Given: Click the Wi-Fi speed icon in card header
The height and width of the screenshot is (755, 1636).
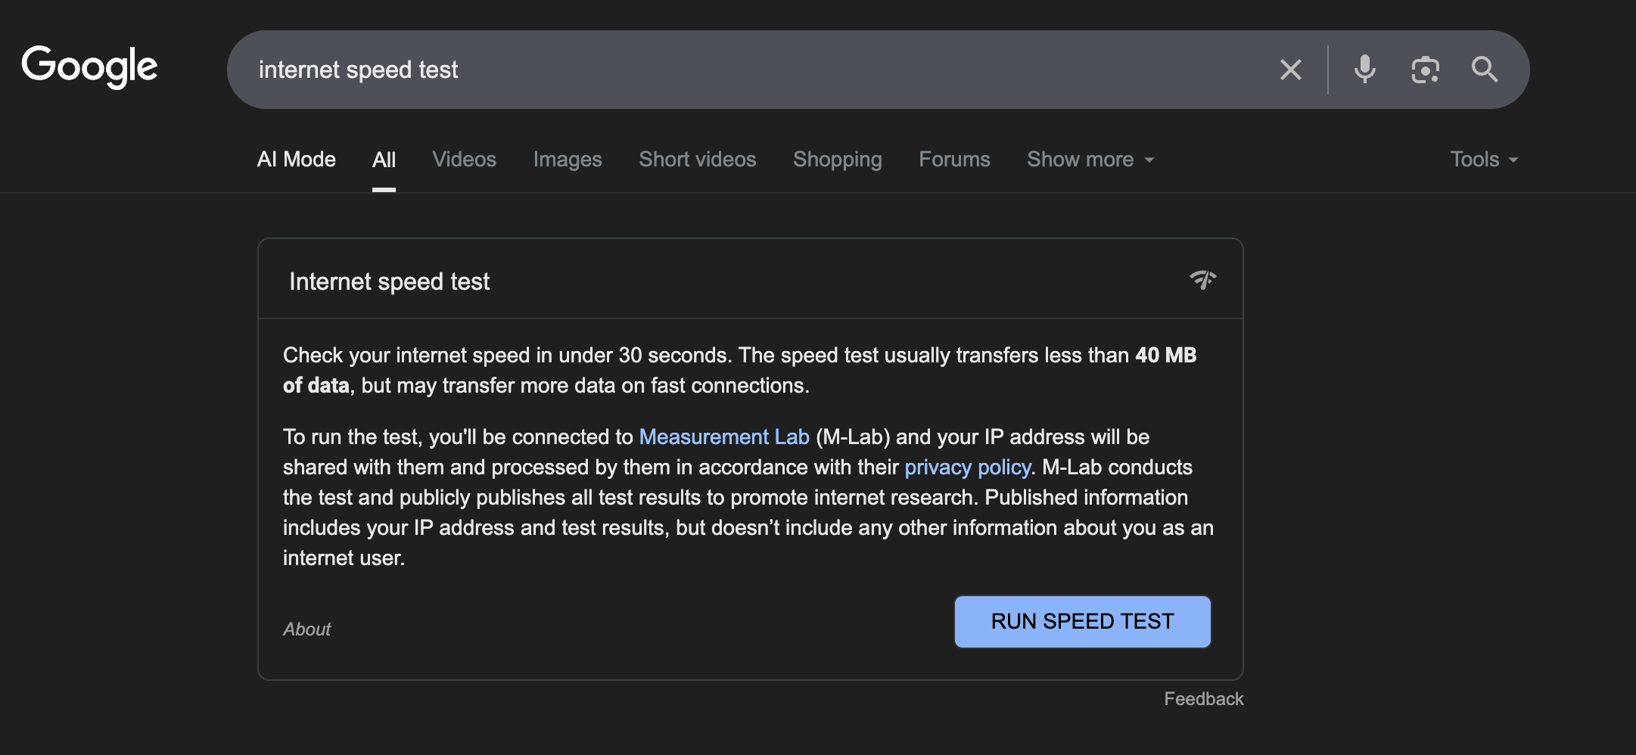Looking at the screenshot, I should (1203, 280).
